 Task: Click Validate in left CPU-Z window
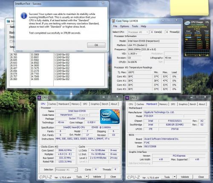coord(97,177)
